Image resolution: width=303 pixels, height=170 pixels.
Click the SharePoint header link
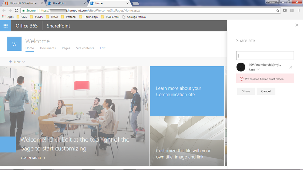coord(58,26)
